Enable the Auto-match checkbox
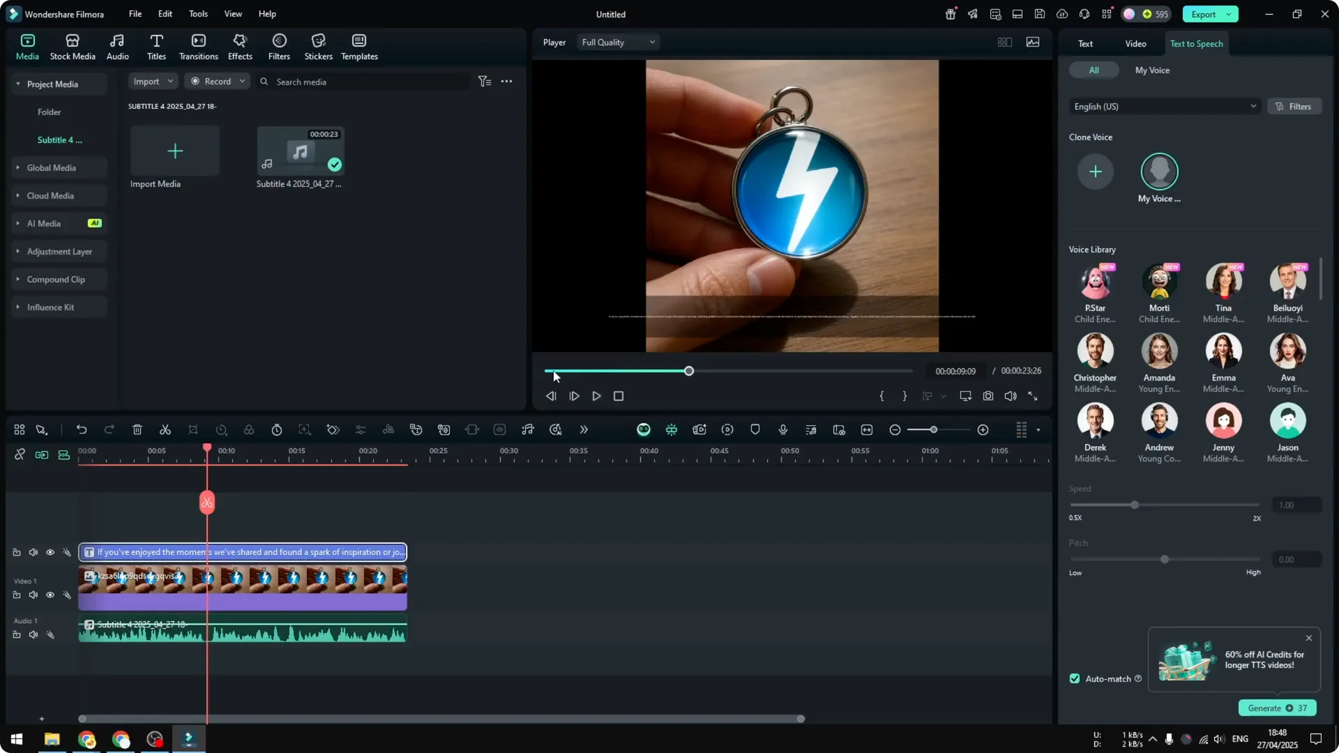 coord(1074,678)
